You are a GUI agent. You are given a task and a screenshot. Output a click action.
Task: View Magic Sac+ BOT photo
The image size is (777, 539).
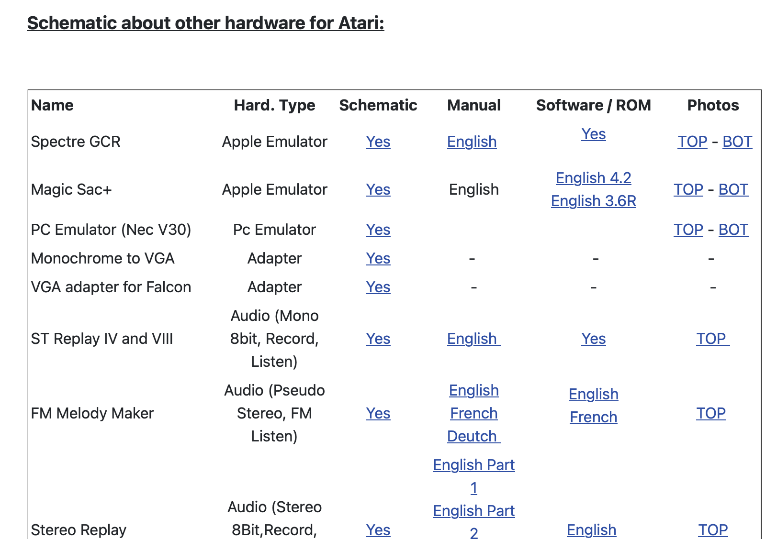point(733,189)
